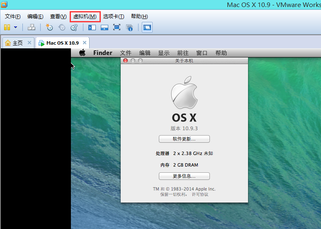Open the macOS 前往 menu
Viewport: 321px width, 229px height.
[x=183, y=53]
